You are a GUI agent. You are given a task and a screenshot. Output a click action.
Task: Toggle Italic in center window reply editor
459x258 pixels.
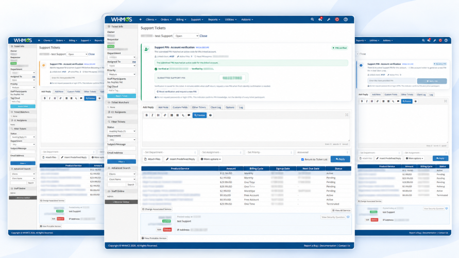click(152, 115)
